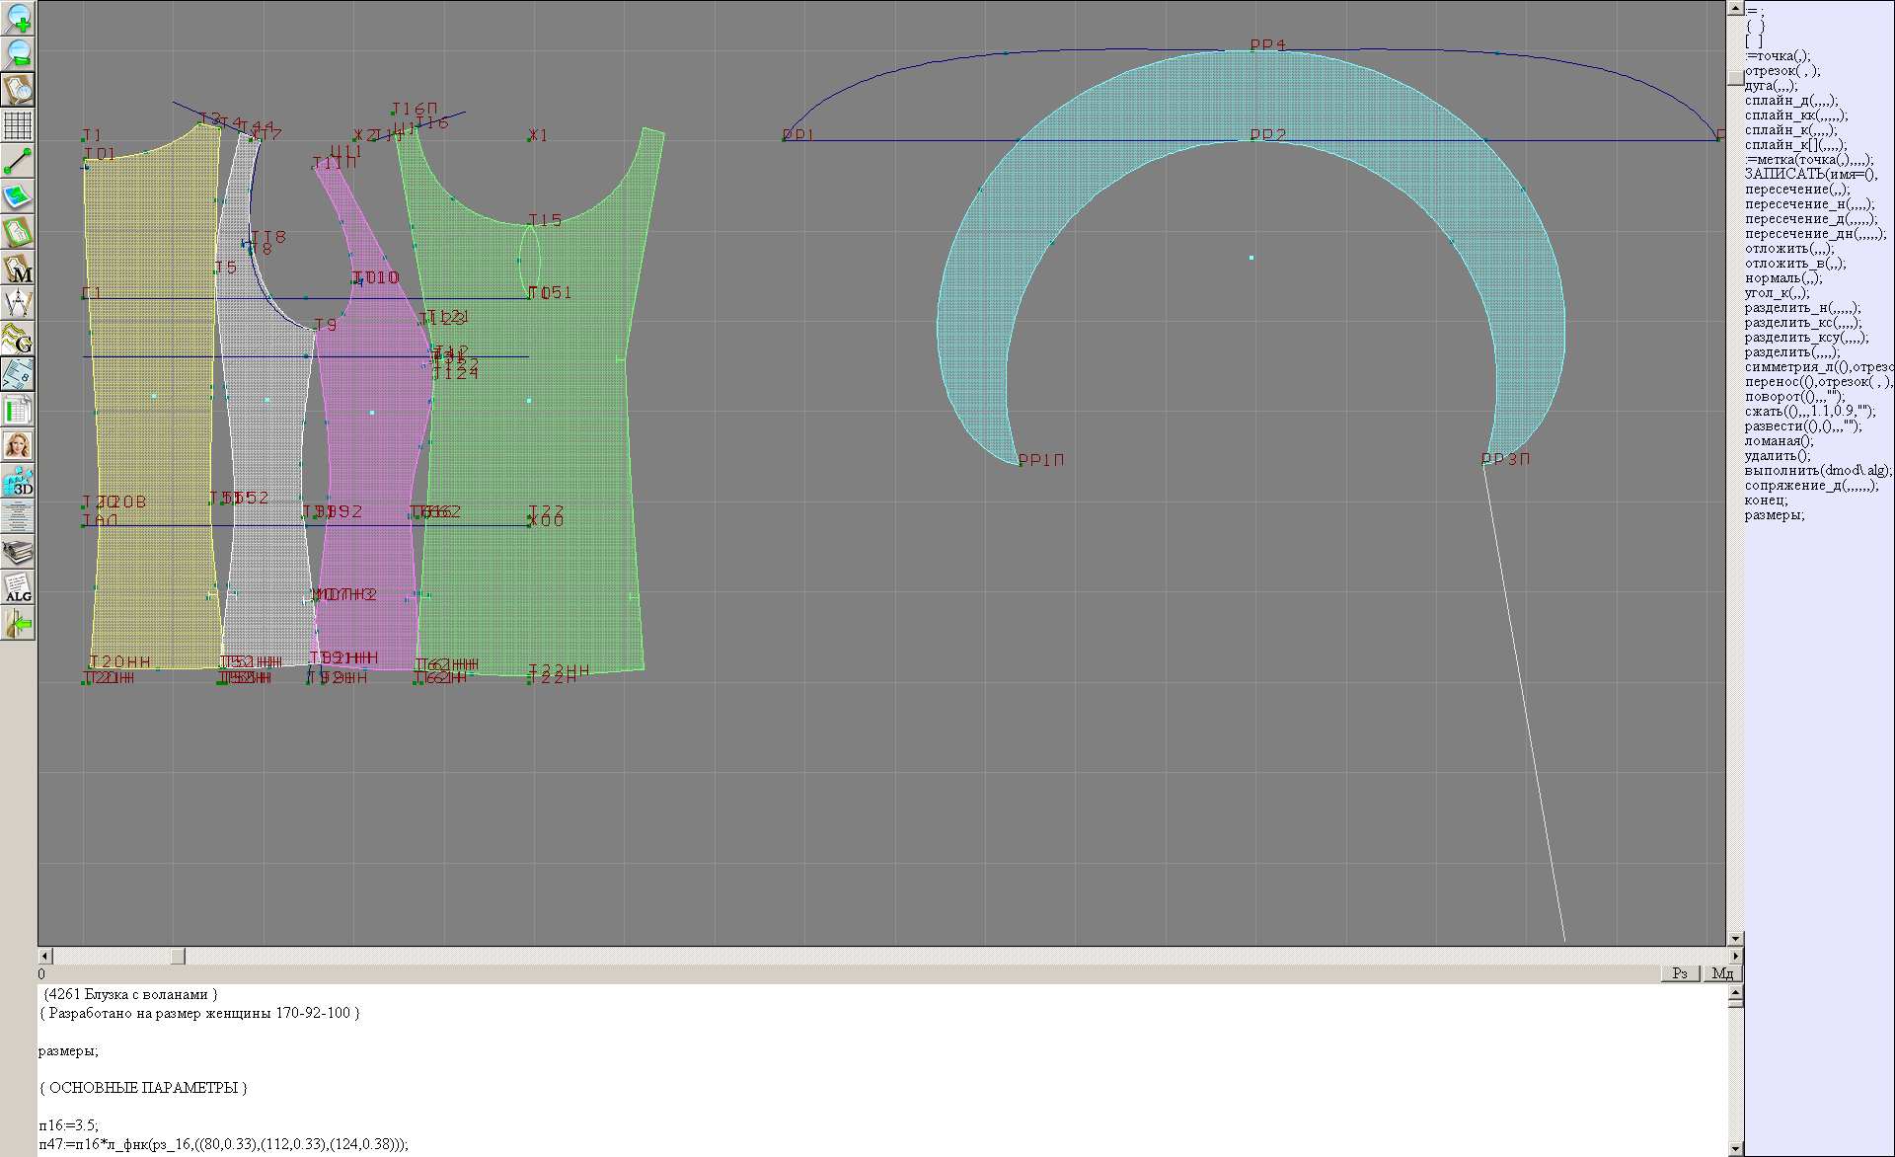Click the zoom out magnifier icon
The height and width of the screenshot is (1157, 1895).
click(x=18, y=53)
